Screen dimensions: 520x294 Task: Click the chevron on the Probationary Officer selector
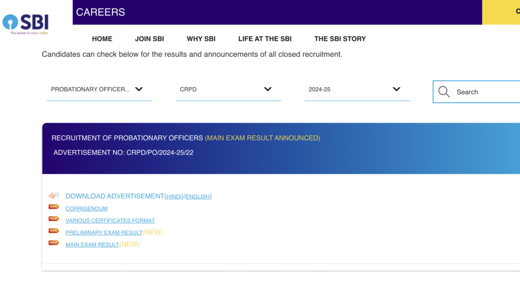139,89
